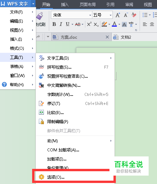157x184 pixels.
Task: Toggle Underline formatting
Action: (x=68, y=24)
